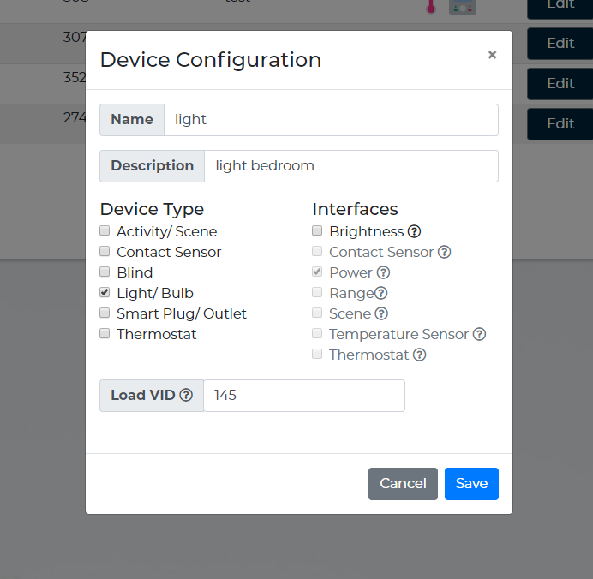Click into the Name input field
The height and width of the screenshot is (579, 593).
pyautogui.click(x=330, y=120)
